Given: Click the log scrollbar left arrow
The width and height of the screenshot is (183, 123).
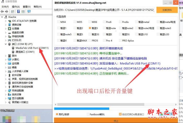Looking at the screenshot, I should point(55,104).
